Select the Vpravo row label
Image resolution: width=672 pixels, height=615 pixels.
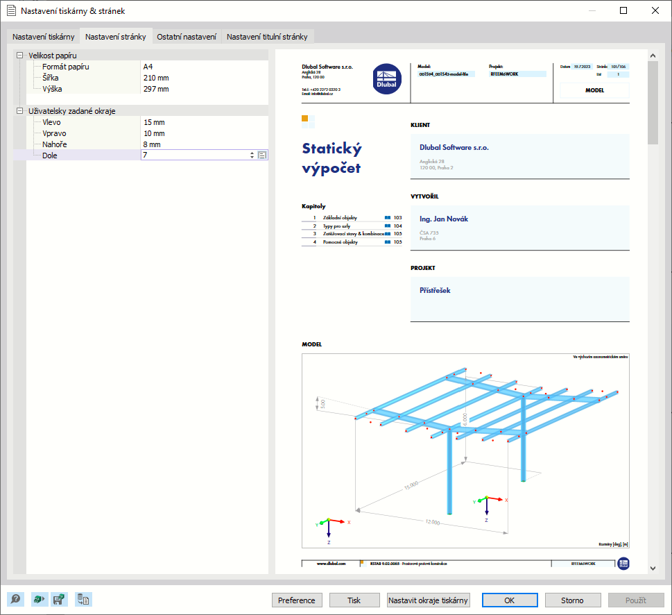tap(54, 133)
